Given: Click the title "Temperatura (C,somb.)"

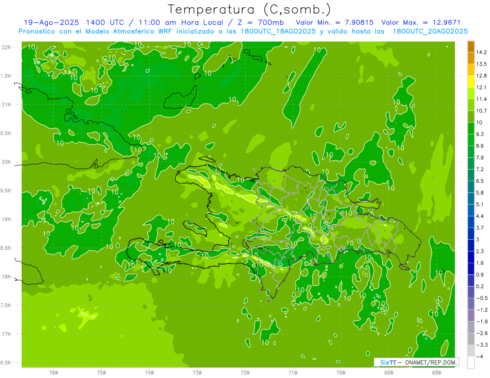Looking at the screenshot, I should (x=249, y=9).
